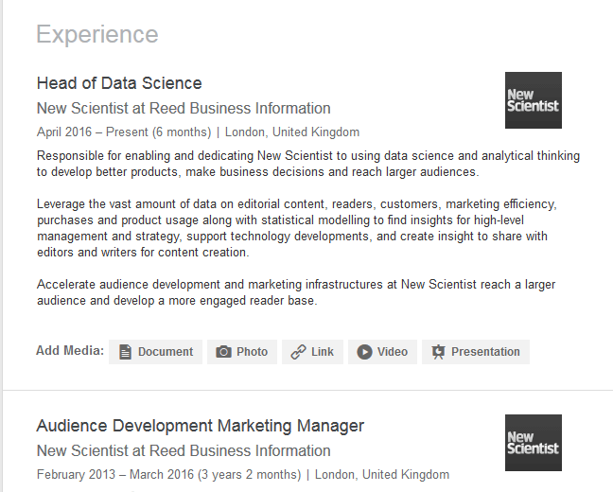Click the Document icon in Add Media
Screen dimensions: 613x492
[127, 352]
